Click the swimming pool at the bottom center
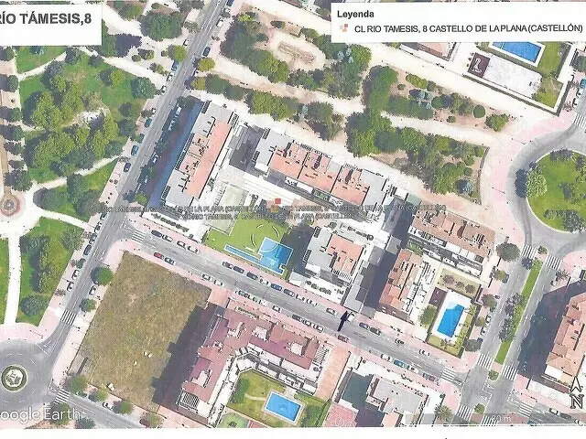The image size is (586, 439). point(283,405)
